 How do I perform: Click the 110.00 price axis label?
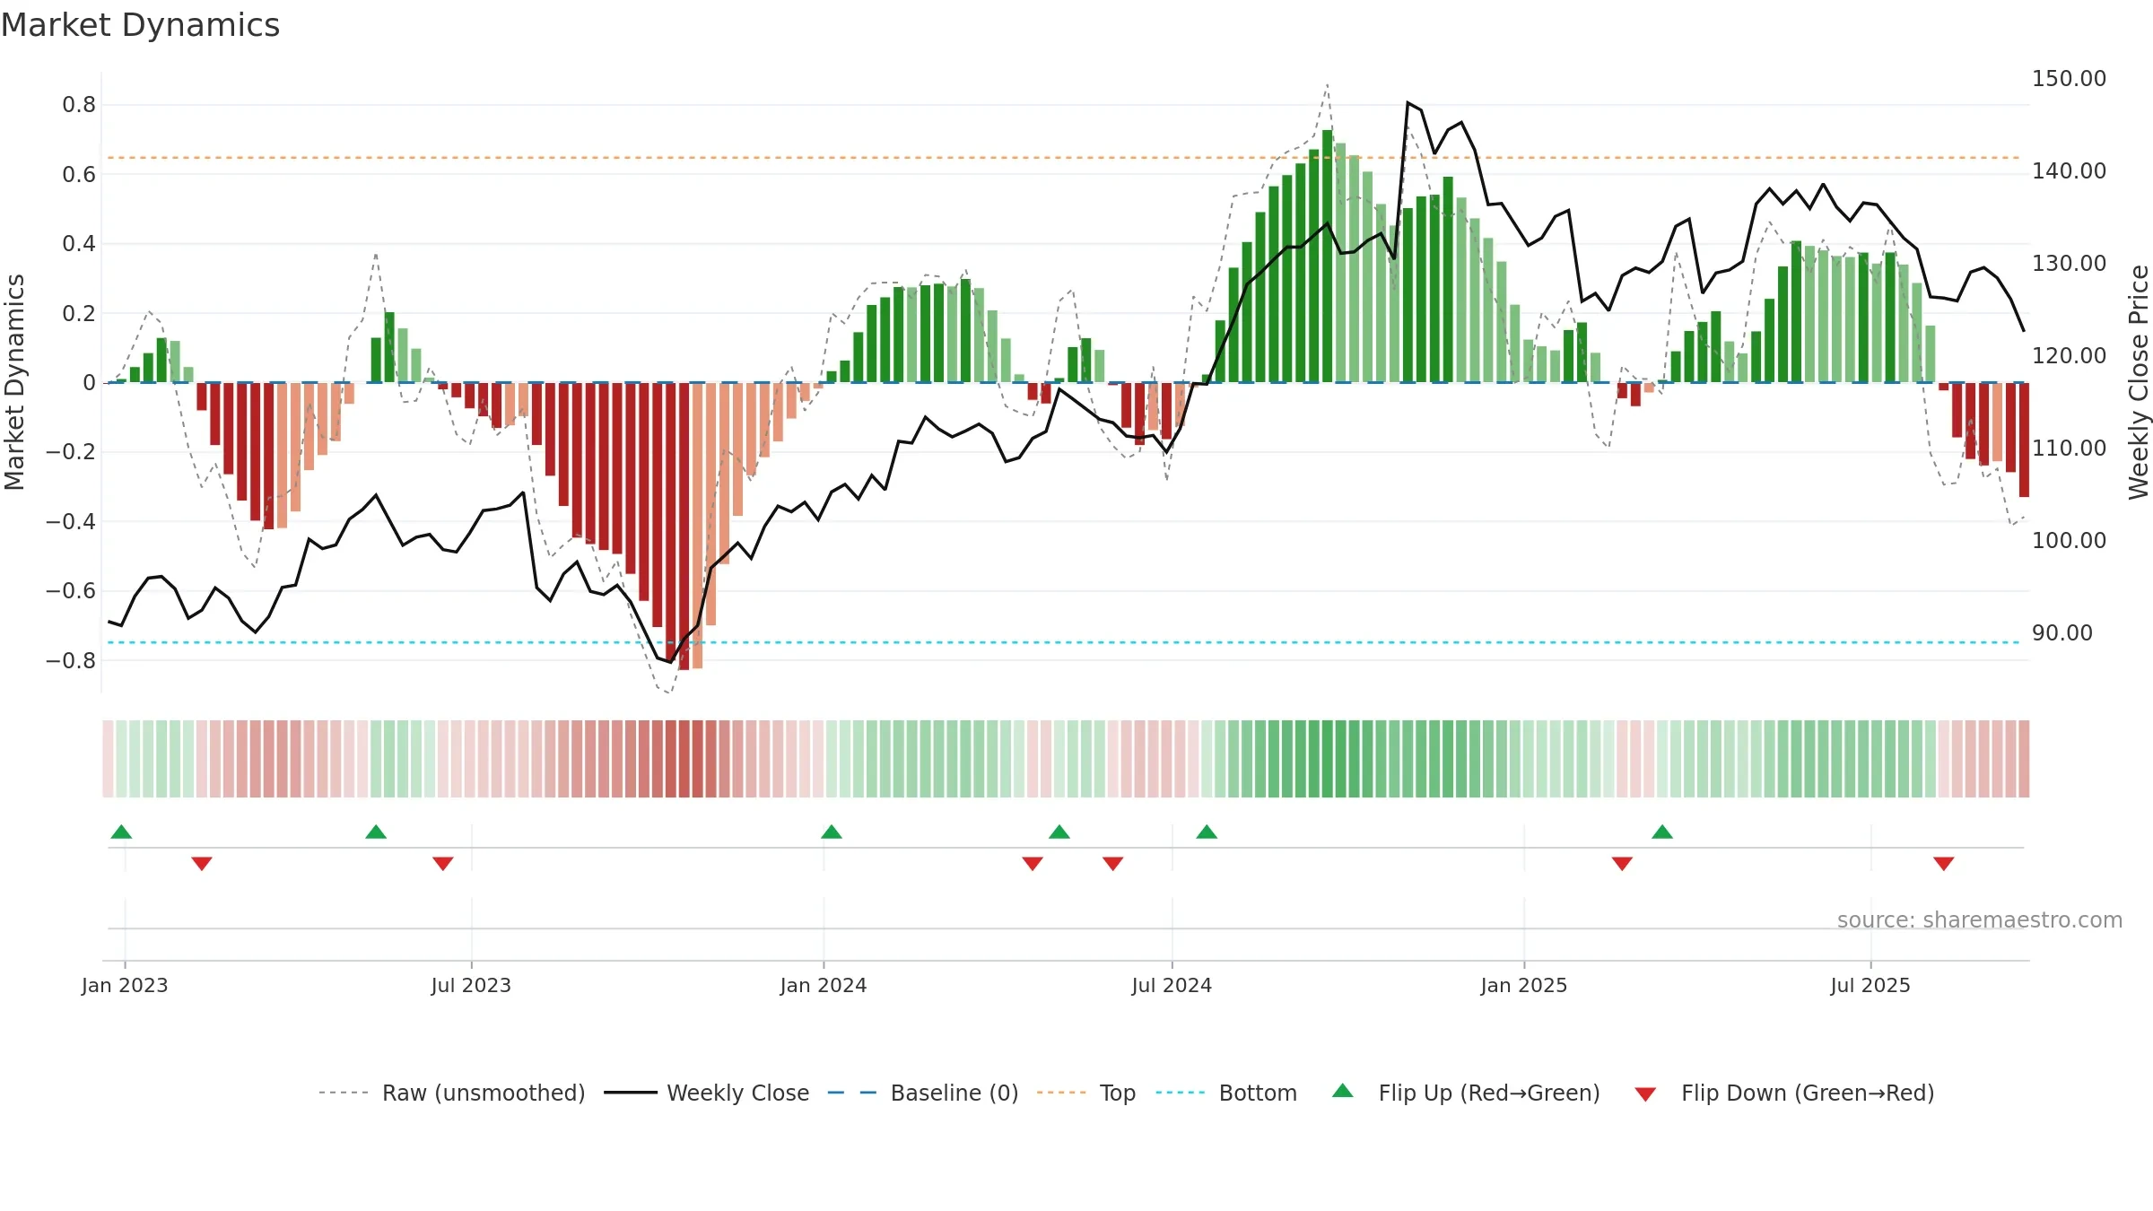[2069, 448]
